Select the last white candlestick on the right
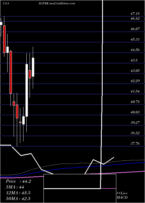The image size is (145, 203). tap(33, 67)
